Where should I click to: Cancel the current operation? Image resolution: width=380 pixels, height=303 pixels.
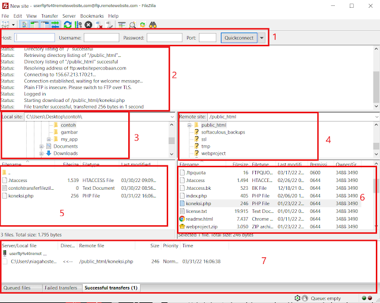(x=88, y=25)
